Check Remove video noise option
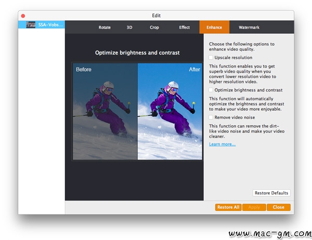 [x=211, y=117]
